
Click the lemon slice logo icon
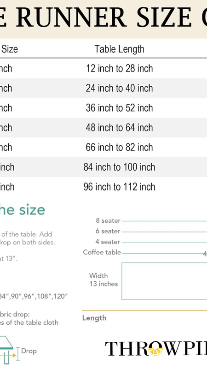[155, 350]
